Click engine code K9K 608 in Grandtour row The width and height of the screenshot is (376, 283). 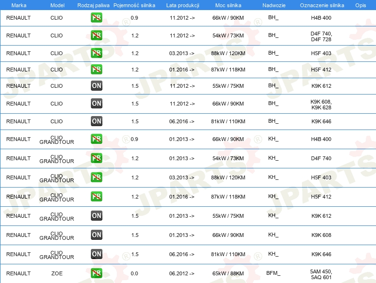[321, 235]
